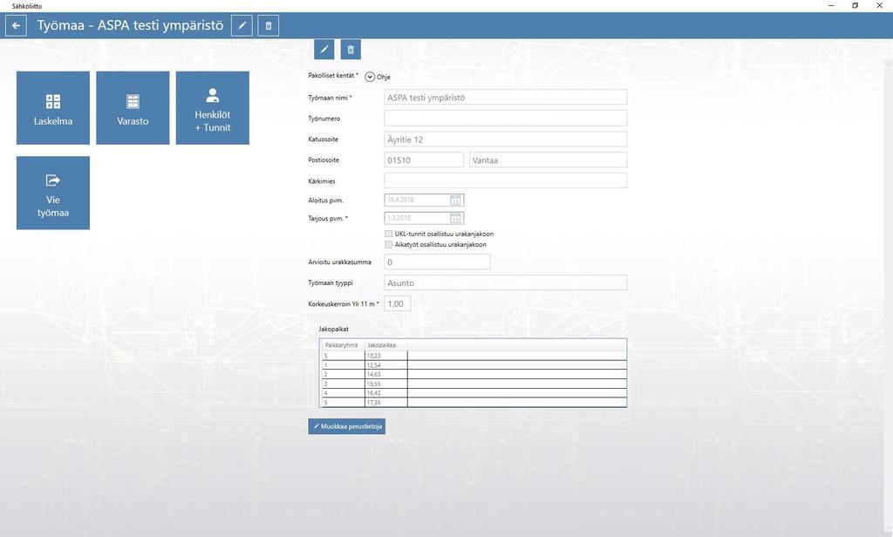Select the table cell 16,42

pos(386,393)
